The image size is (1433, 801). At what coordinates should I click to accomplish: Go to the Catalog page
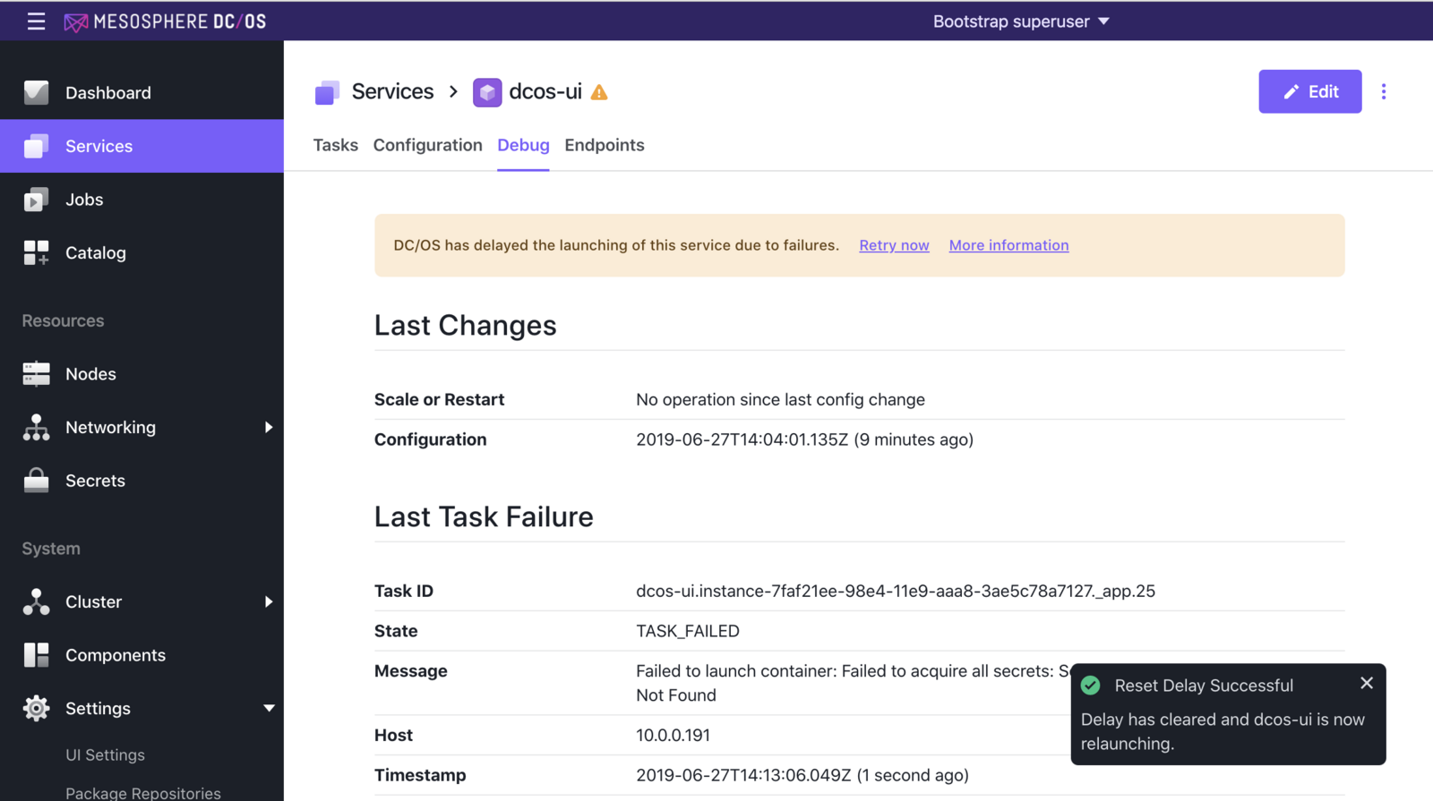95,253
